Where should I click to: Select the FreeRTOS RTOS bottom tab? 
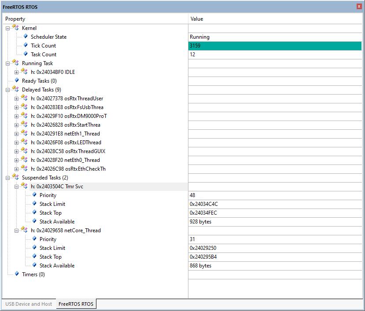pyautogui.click(x=76, y=304)
